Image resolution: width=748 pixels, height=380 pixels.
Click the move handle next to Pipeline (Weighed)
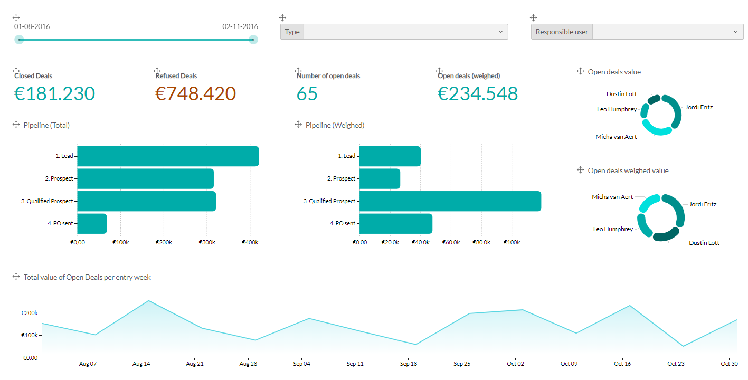(x=298, y=125)
